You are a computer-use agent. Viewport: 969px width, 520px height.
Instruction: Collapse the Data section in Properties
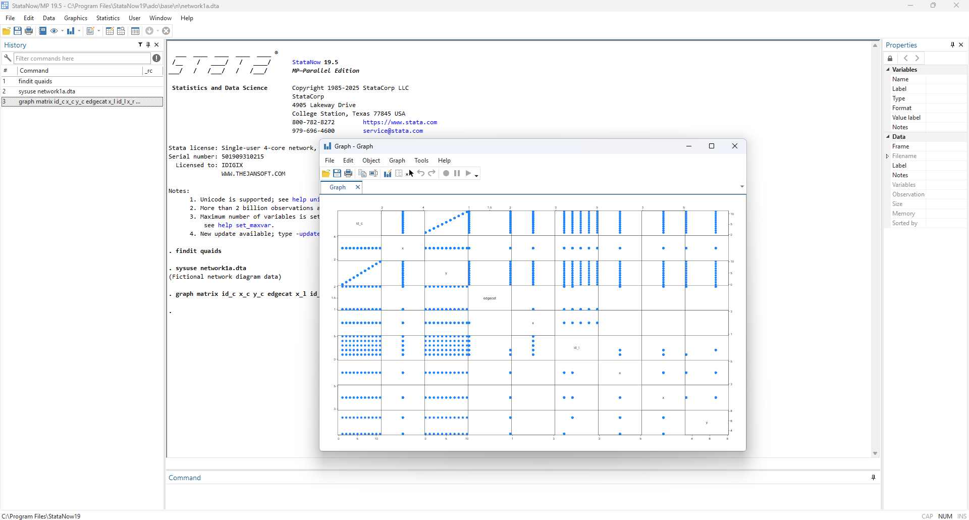click(x=888, y=137)
